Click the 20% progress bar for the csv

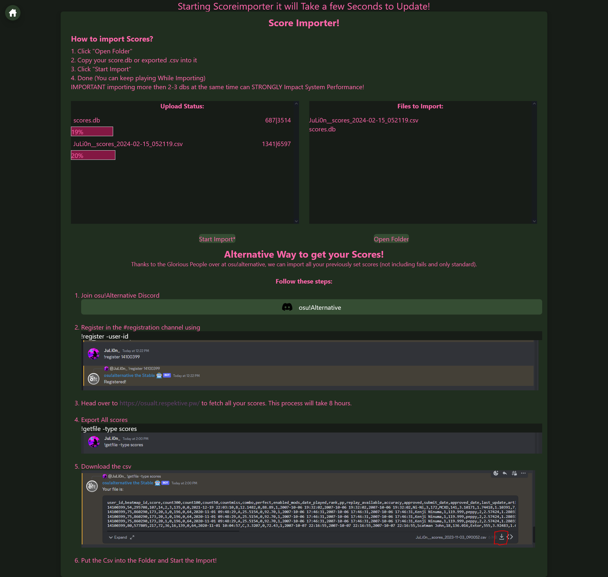(x=93, y=155)
